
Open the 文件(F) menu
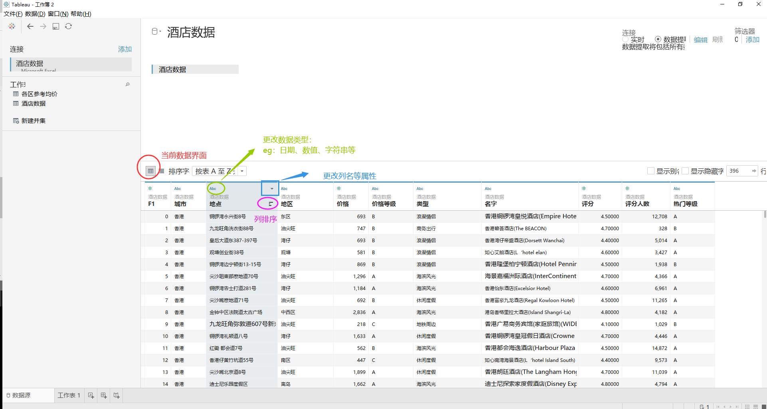(13, 14)
